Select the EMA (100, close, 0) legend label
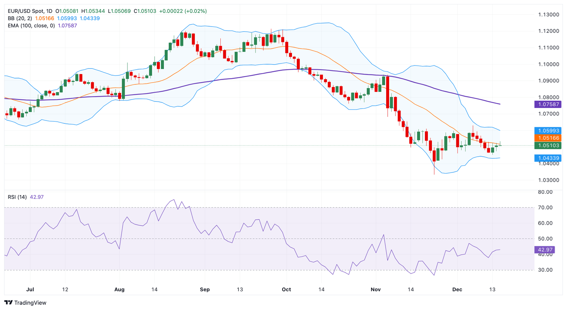Viewport: 567px width, 310px height. (31, 25)
